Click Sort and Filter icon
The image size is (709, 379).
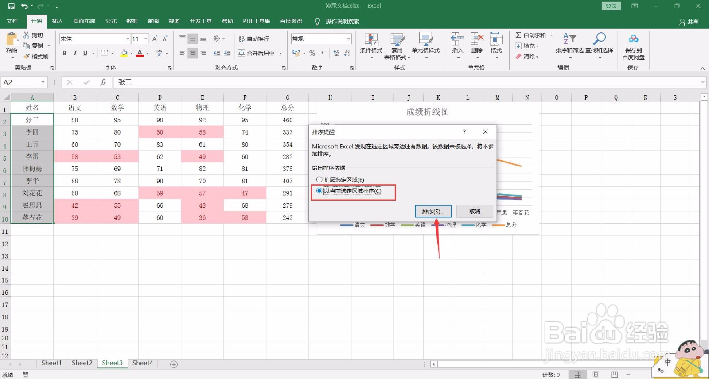[569, 39]
